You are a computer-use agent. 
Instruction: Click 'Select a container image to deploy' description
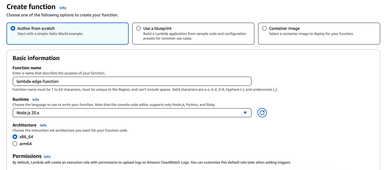311,34
